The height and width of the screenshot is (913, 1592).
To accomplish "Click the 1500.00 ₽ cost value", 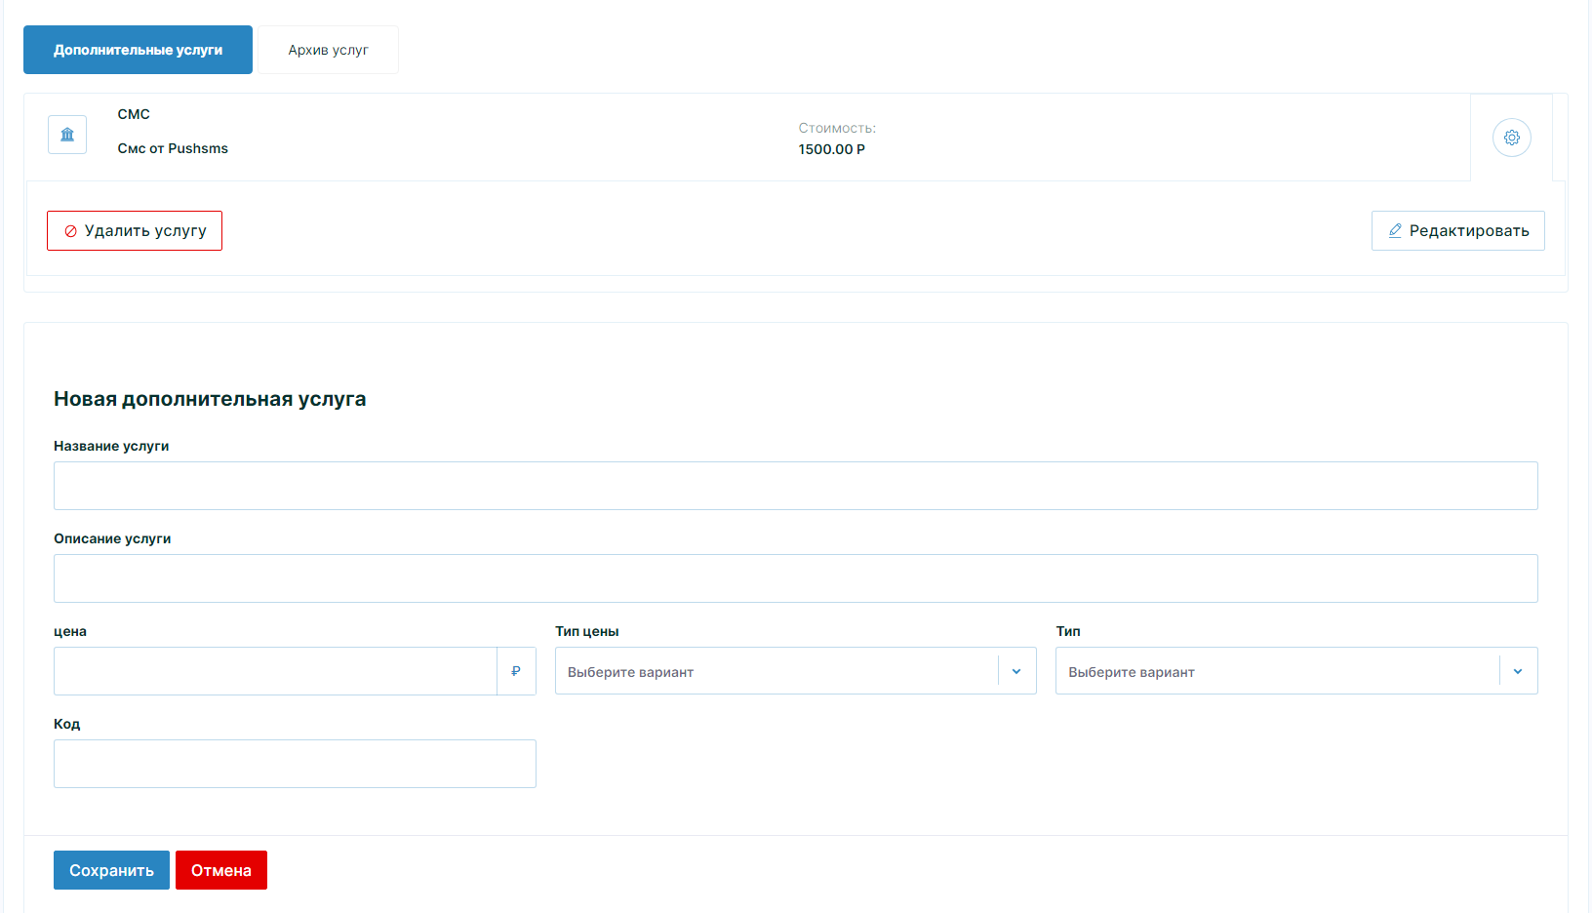I will click(x=831, y=149).
